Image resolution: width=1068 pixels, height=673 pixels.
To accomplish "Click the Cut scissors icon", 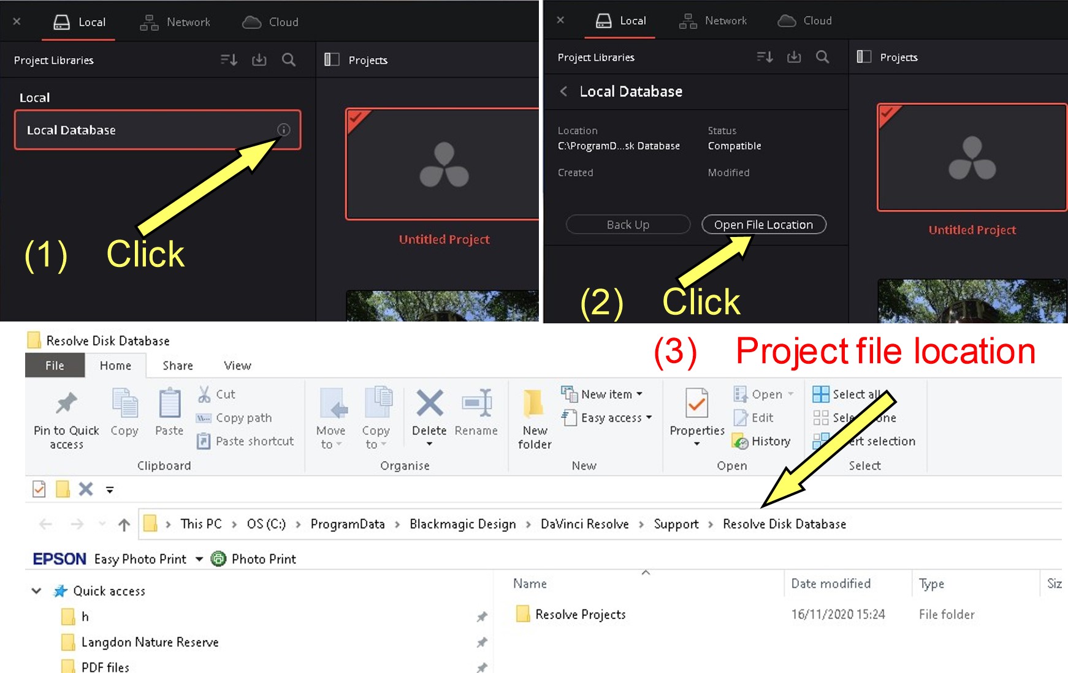I will (x=204, y=394).
